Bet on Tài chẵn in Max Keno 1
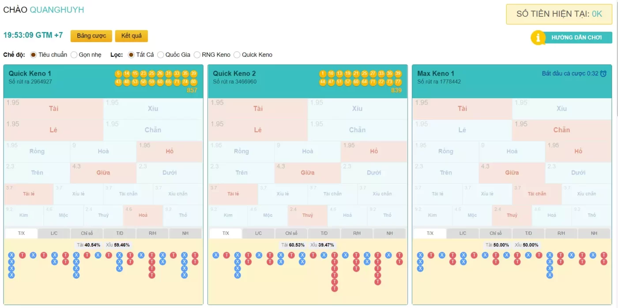The image size is (618, 308). click(x=537, y=194)
